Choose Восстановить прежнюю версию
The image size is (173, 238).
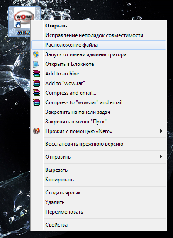pos(98,144)
